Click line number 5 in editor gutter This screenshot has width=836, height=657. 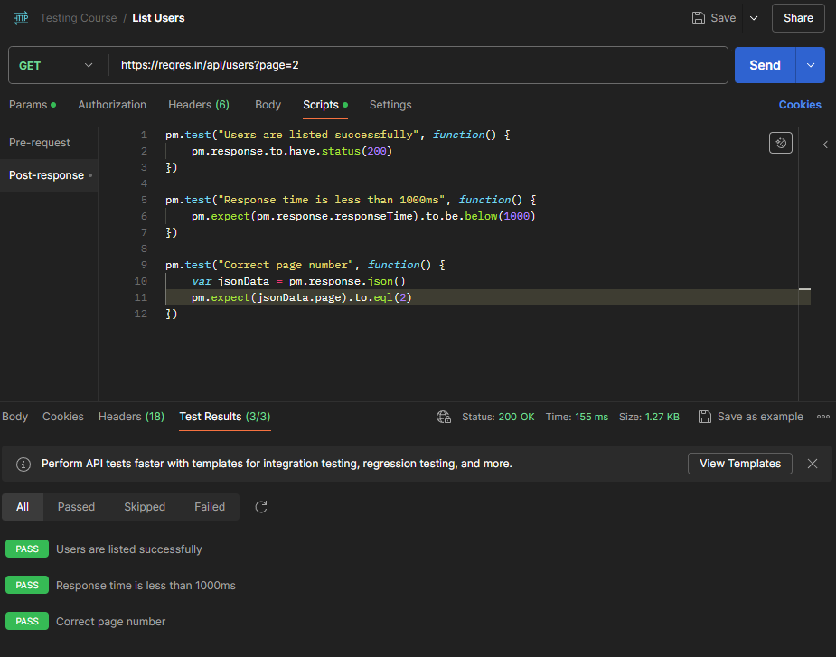pos(144,200)
